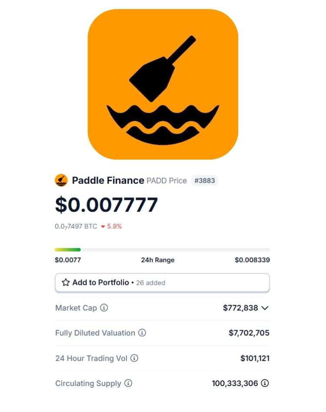
Task: Click the star icon in Add to Portfolio
Action: coord(66,282)
